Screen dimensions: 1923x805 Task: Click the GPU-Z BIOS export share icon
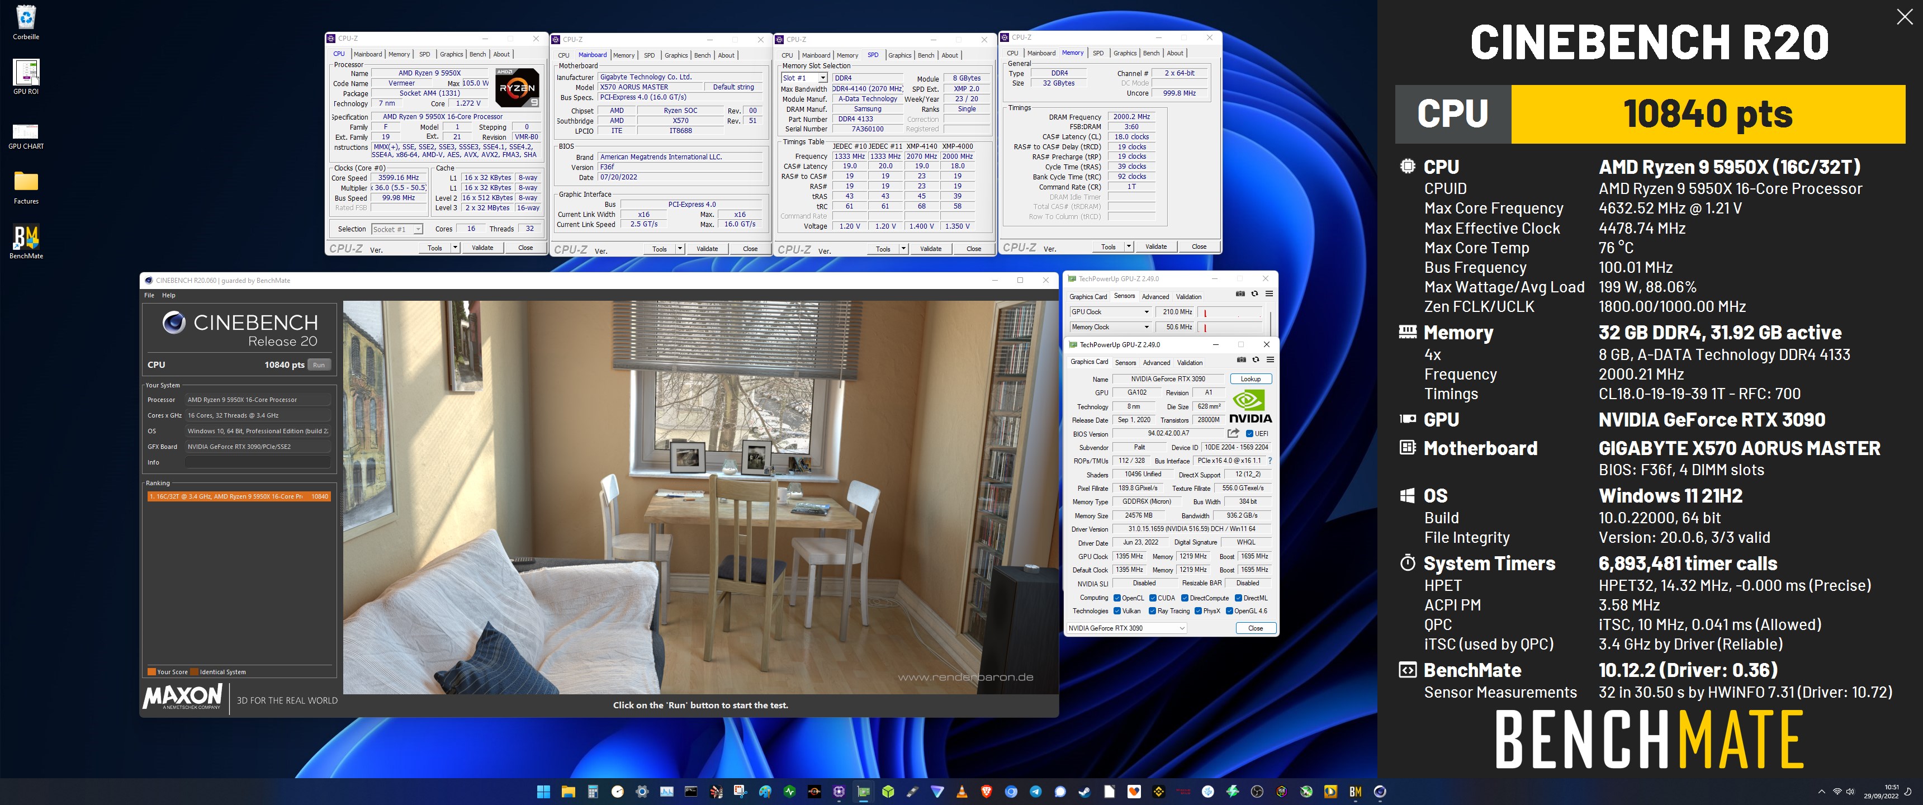tap(1233, 433)
